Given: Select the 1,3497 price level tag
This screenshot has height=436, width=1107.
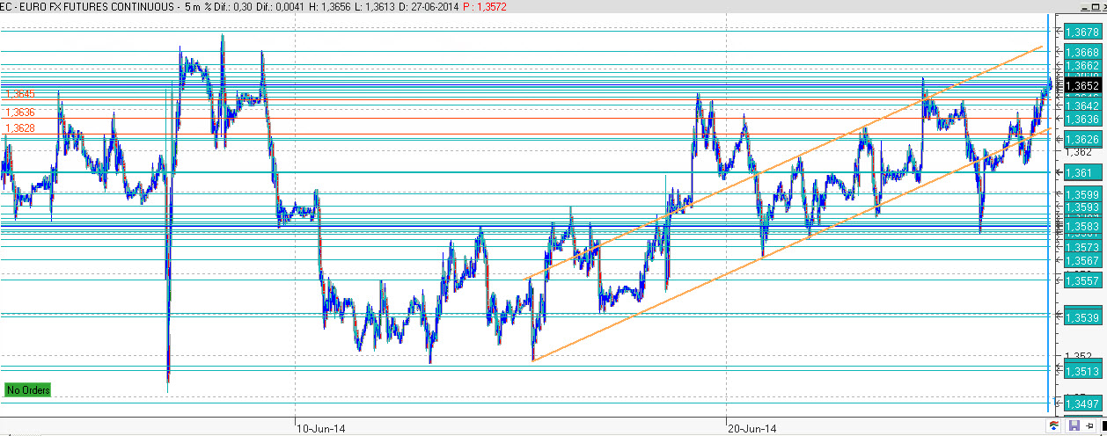Looking at the screenshot, I should coord(1081,404).
